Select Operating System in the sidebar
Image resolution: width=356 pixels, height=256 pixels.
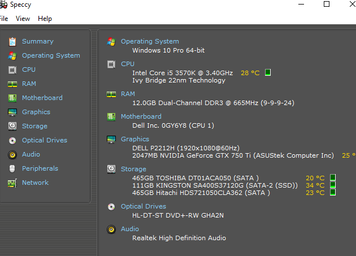click(x=51, y=55)
